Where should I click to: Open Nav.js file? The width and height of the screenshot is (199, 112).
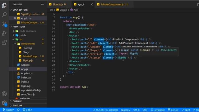26,52
